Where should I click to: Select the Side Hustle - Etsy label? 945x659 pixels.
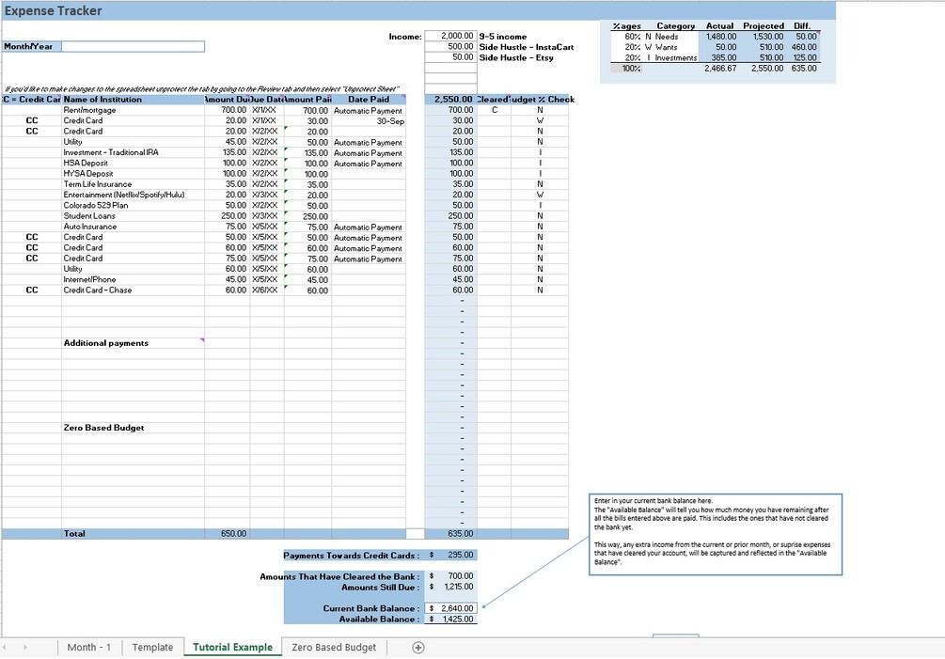(516, 58)
